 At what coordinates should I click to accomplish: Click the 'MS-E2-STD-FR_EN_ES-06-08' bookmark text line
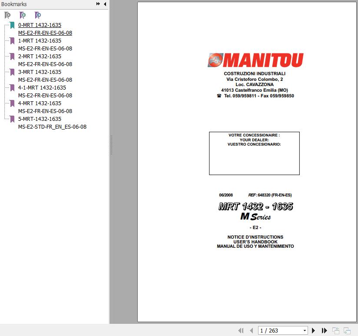(52, 127)
